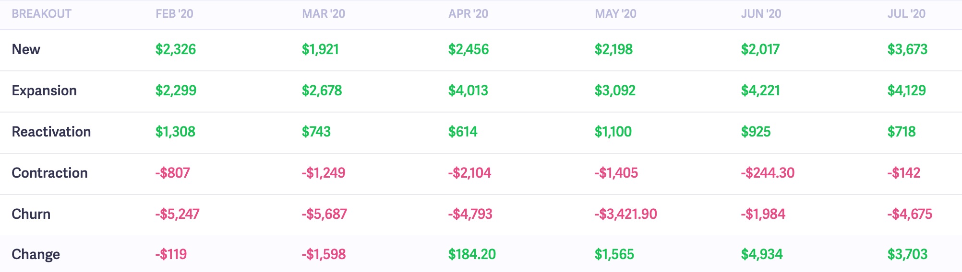The height and width of the screenshot is (272, 962).
Task: Click the MAY '20 column header
Action: [615, 14]
